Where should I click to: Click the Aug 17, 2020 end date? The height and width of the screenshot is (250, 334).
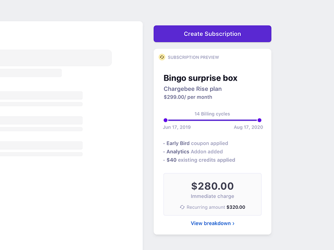[248, 127]
